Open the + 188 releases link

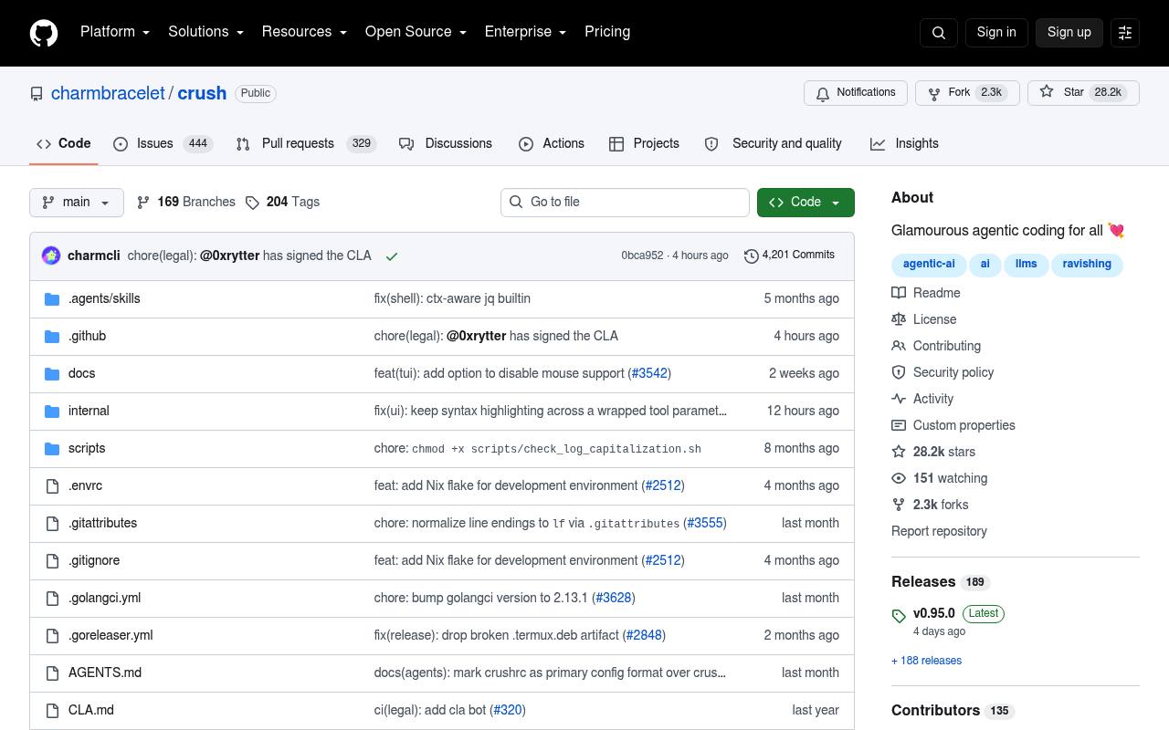(x=926, y=661)
